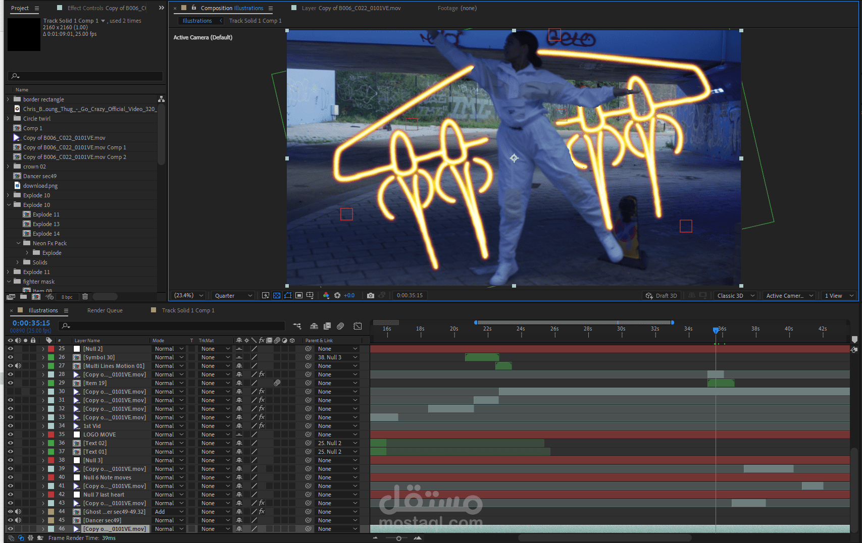Toggle mask and shape path visibility
862x543 pixels.
click(x=288, y=295)
